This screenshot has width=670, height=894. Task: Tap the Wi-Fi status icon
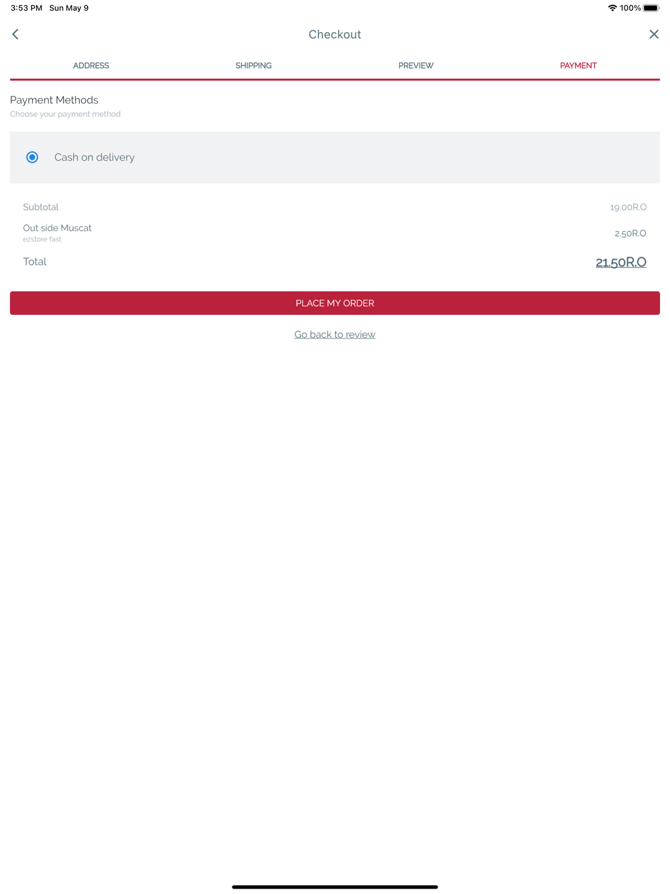pyautogui.click(x=612, y=8)
